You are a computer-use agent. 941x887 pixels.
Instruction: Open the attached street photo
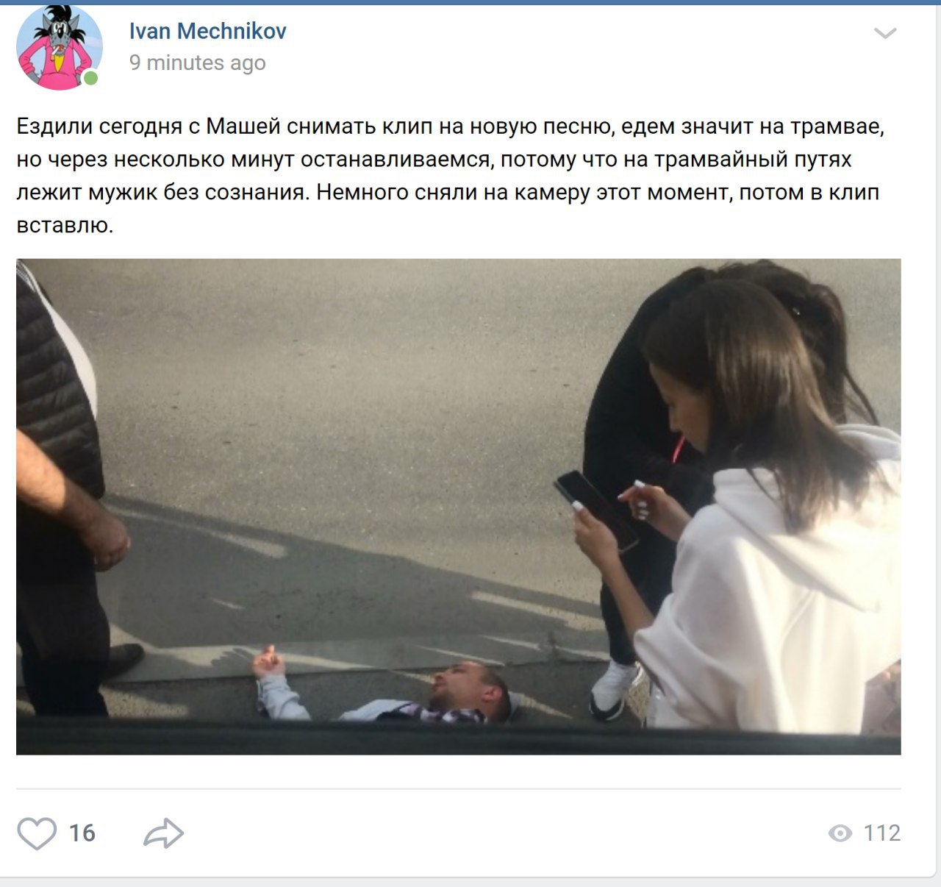[x=459, y=507]
